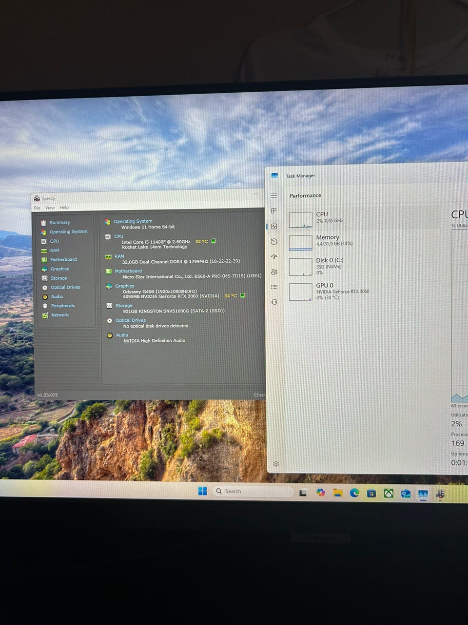Open the Startup apps icon in Task Manager
This screenshot has height=625, width=468.
point(274,257)
